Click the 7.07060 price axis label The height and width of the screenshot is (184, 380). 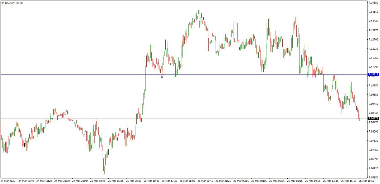coord(373,150)
